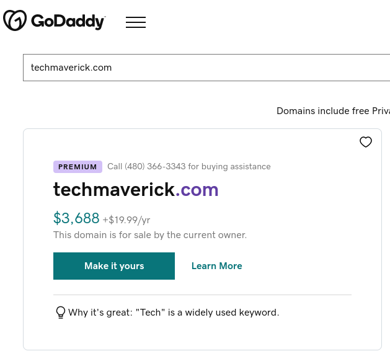Click the purple PREMIUM badge
The height and width of the screenshot is (364, 390).
(x=78, y=167)
